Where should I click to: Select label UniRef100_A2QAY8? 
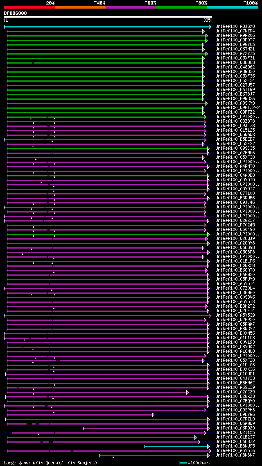pos(235,243)
